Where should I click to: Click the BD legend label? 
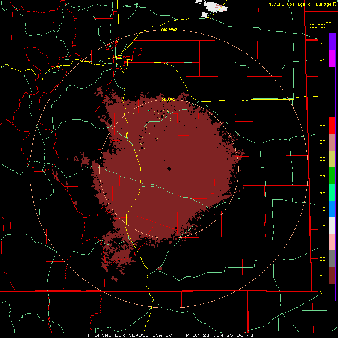coord(322,159)
